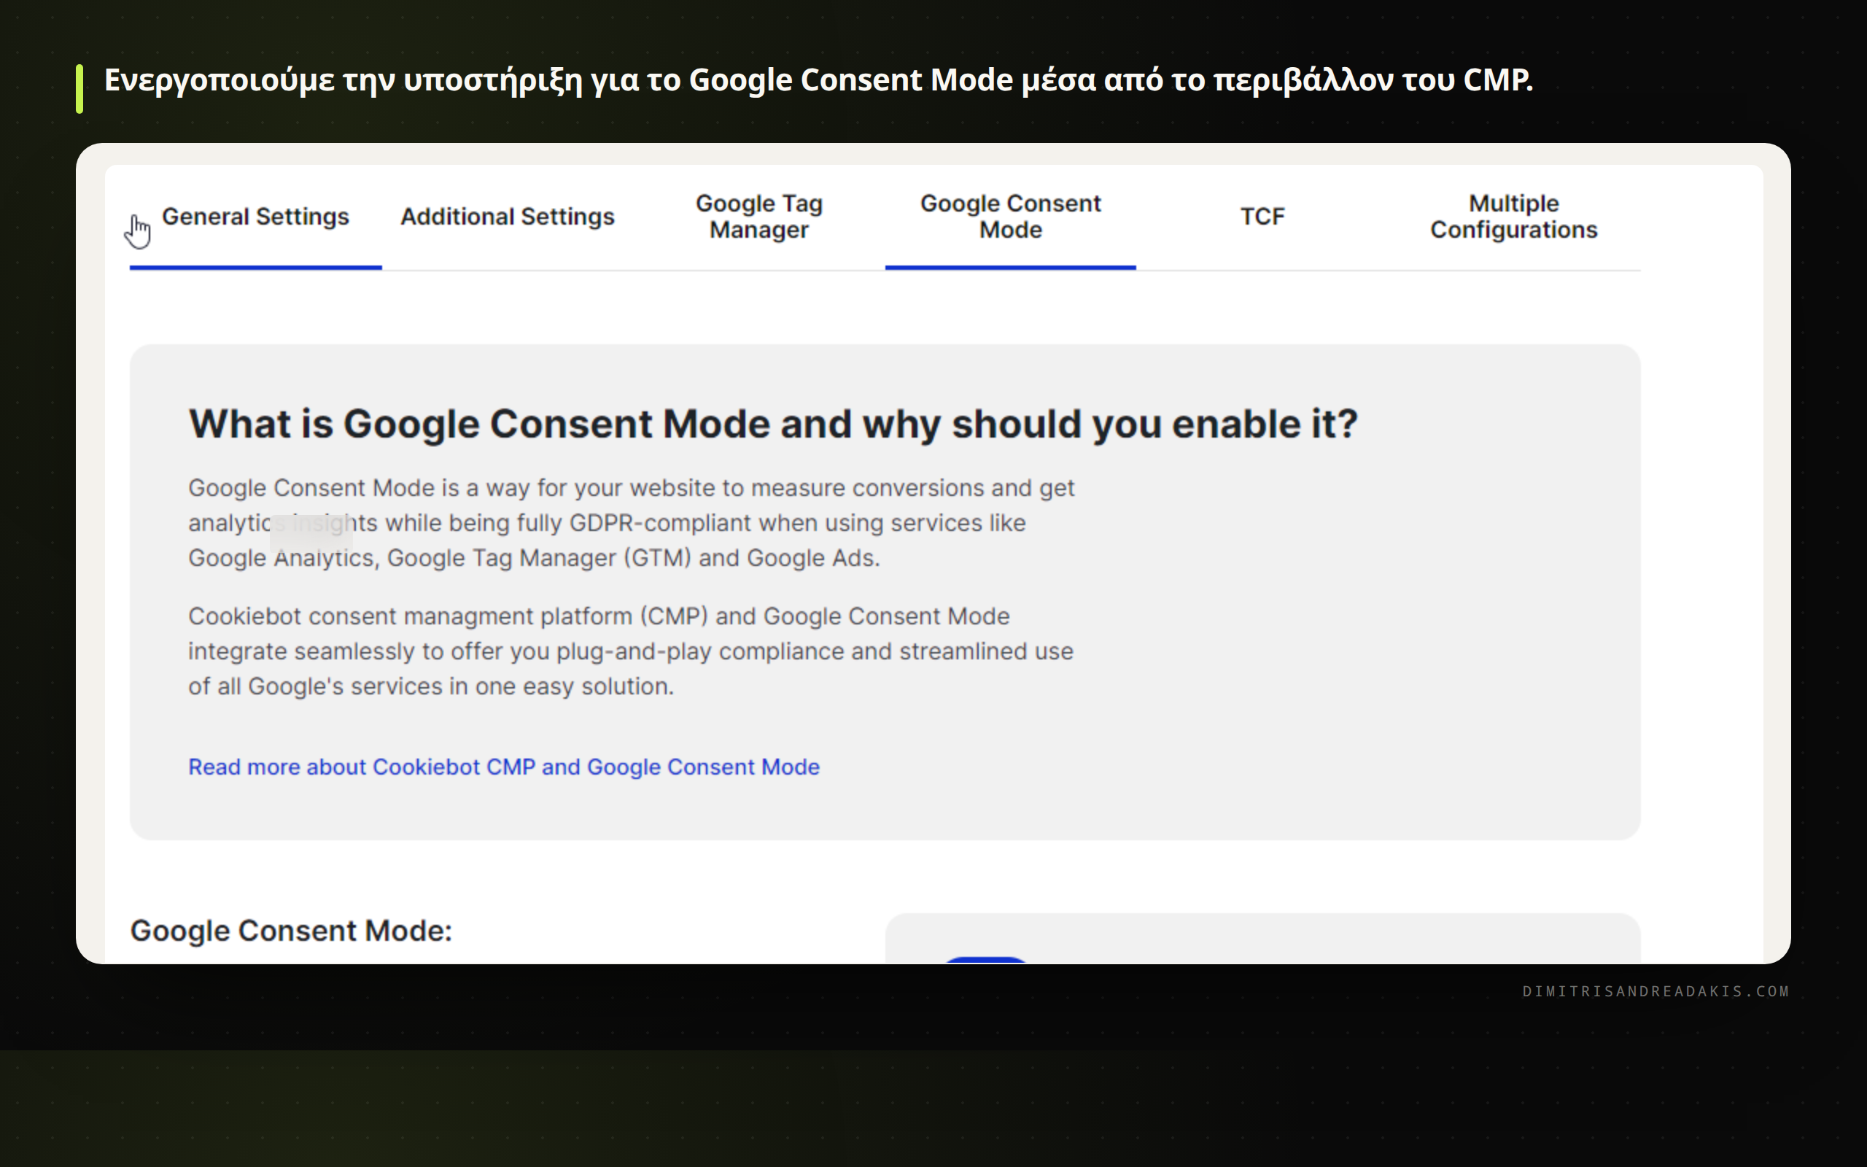This screenshot has height=1167, width=1867.
Task: Switch to the Additional Settings tab
Action: coord(507,217)
